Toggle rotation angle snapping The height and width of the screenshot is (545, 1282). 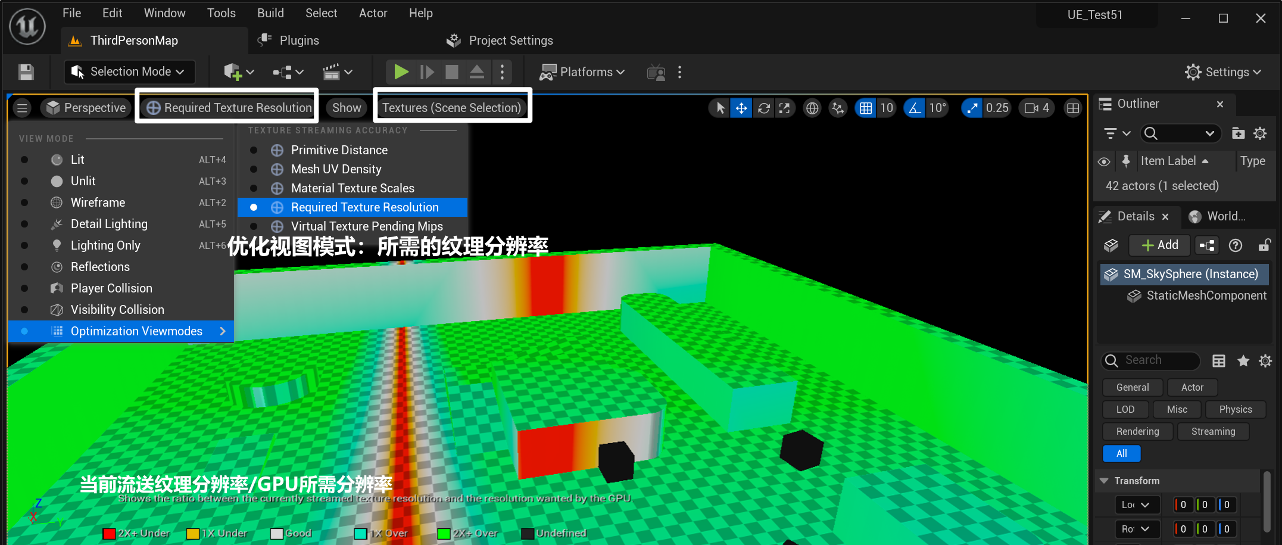click(915, 108)
